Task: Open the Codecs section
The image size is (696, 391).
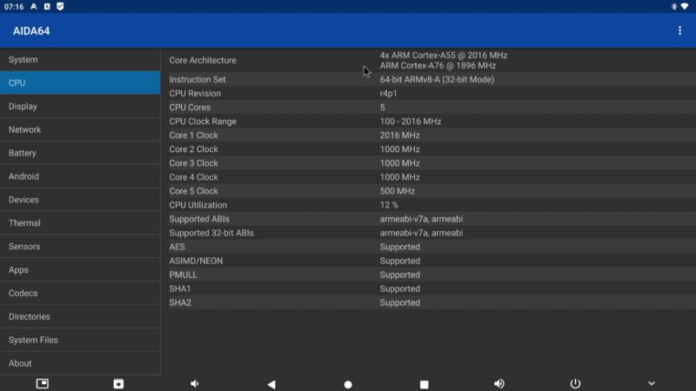Action: [x=80, y=293]
